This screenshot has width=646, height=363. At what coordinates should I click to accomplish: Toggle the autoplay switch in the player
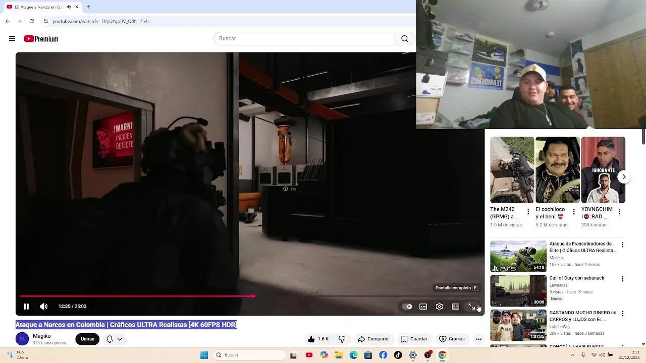407,307
